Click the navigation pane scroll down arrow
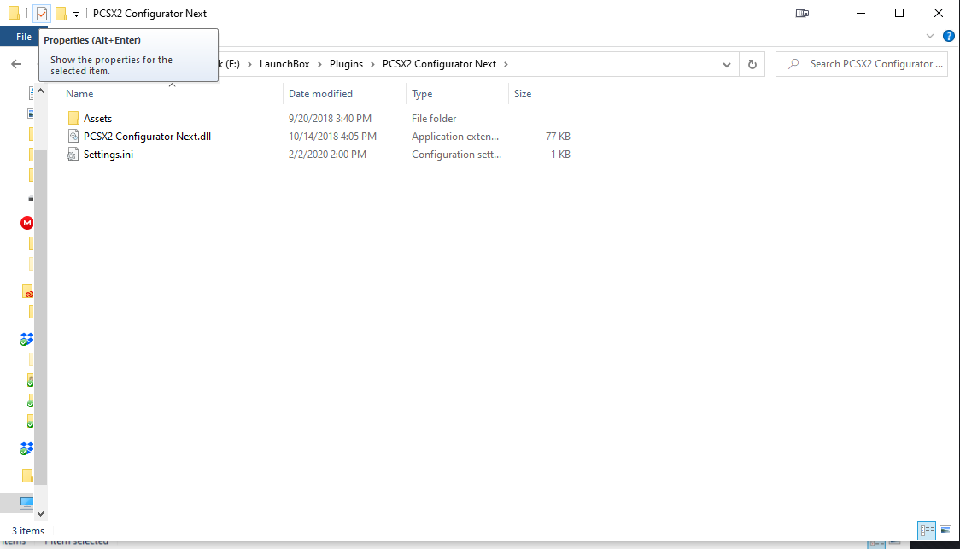This screenshot has height=549, width=960. pyautogui.click(x=40, y=513)
